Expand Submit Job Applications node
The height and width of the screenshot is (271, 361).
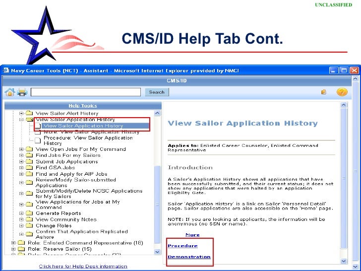click(x=21, y=161)
